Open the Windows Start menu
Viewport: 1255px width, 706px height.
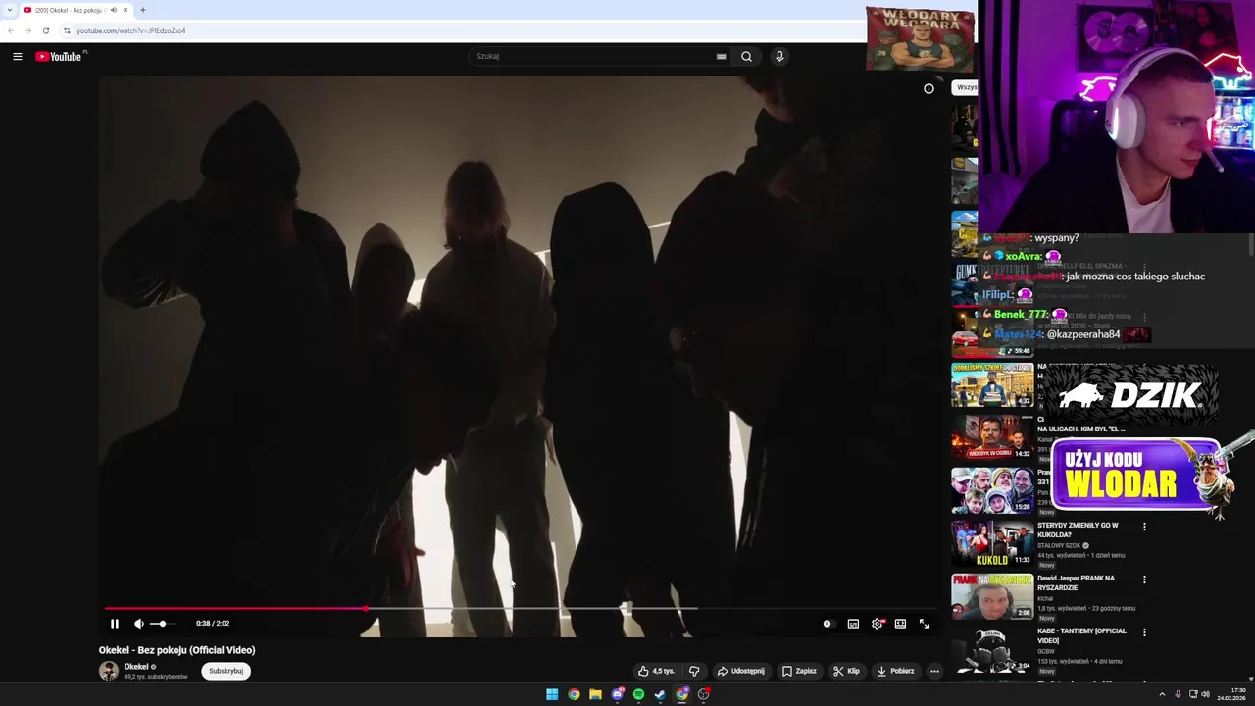click(x=552, y=694)
